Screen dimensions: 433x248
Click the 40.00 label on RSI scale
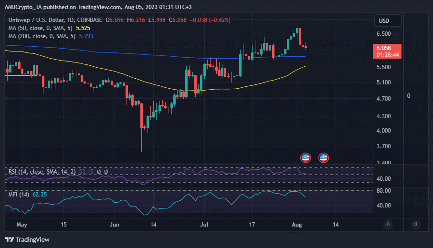coord(383,179)
